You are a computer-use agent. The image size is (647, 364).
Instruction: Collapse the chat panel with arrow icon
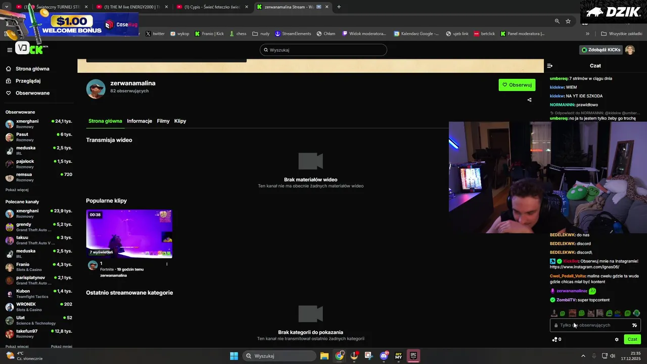pos(550,66)
